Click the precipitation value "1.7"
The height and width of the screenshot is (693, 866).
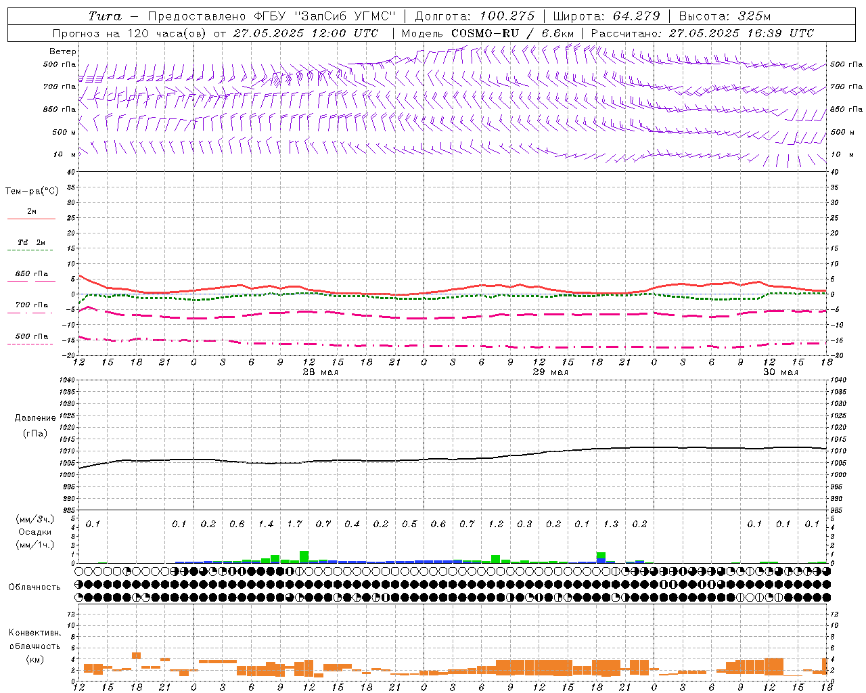pyautogui.click(x=294, y=524)
